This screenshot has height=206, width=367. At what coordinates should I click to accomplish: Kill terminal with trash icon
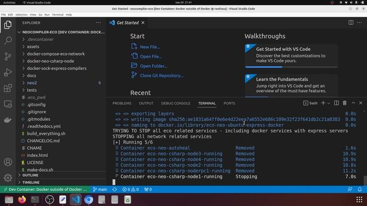(345, 103)
